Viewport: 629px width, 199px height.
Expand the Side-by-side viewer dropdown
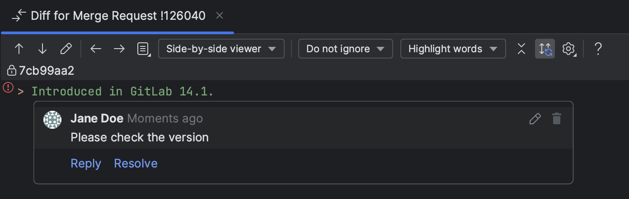click(x=221, y=49)
